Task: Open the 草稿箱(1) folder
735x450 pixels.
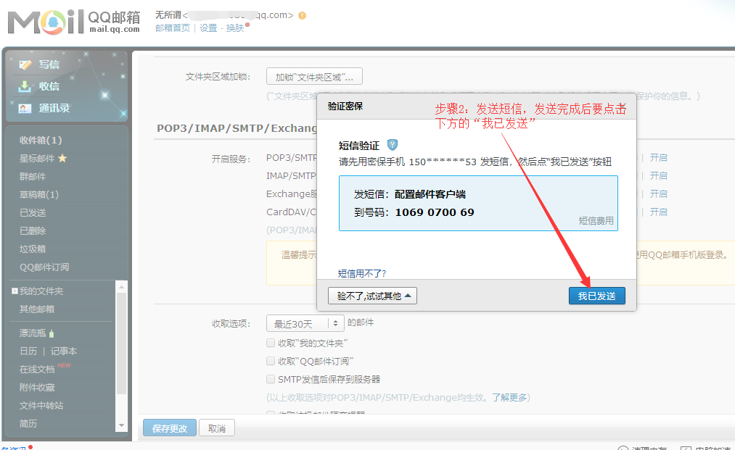Action: pos(39,194)
